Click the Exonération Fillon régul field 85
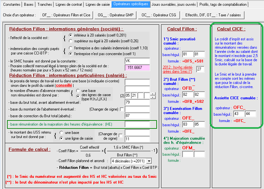264x189 pixels. (x=199, y=125)
